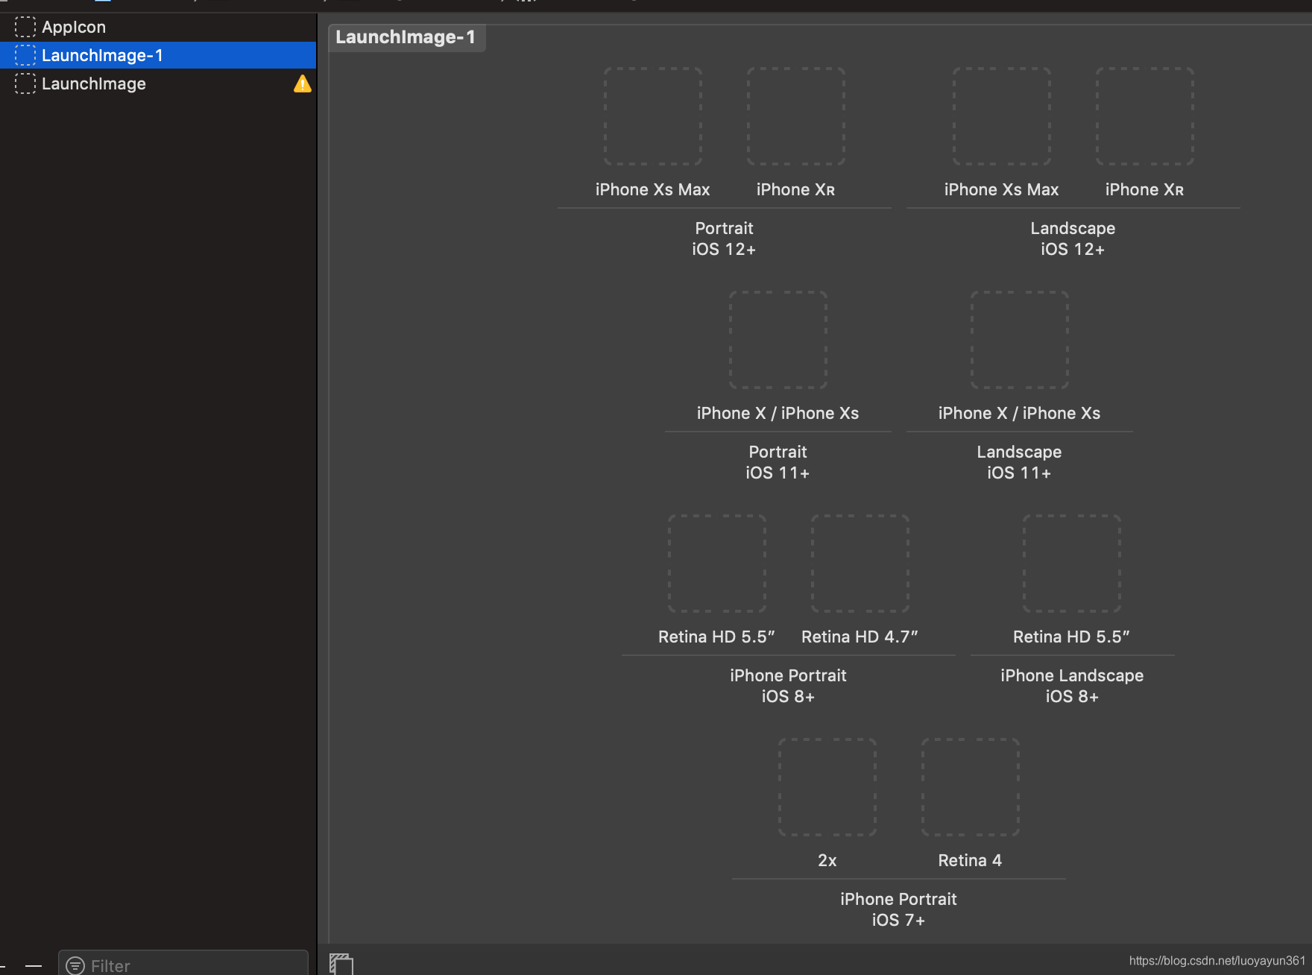Select the Retina HD 5.5" iPhone Portrait image well
1312x975 pixels.
click(717, 564)
